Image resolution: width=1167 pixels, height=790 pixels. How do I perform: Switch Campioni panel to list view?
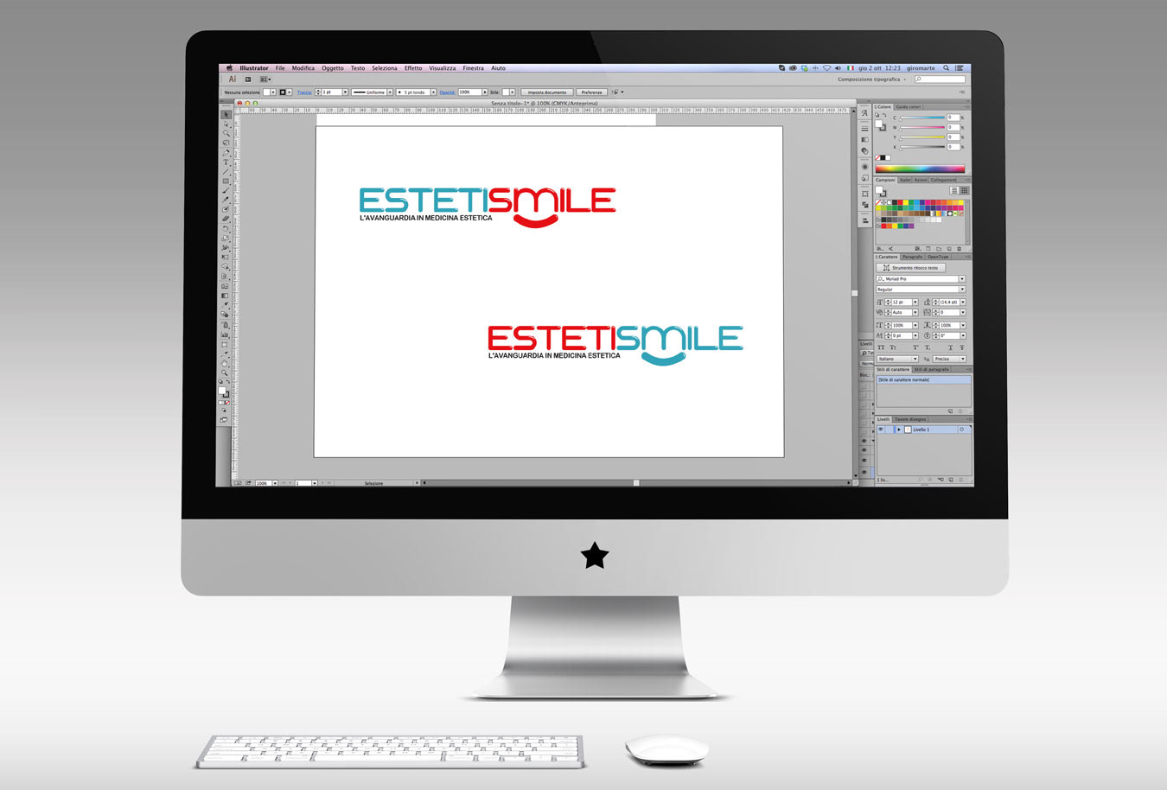tap(954, 190)
